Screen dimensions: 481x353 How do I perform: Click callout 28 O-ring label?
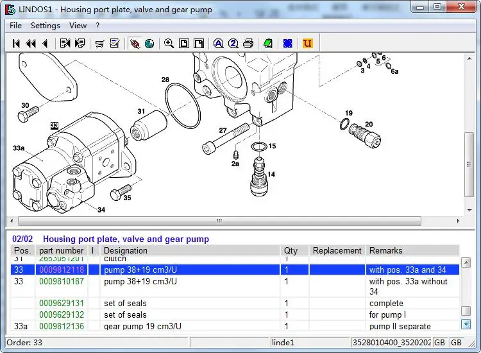[165, 80]
